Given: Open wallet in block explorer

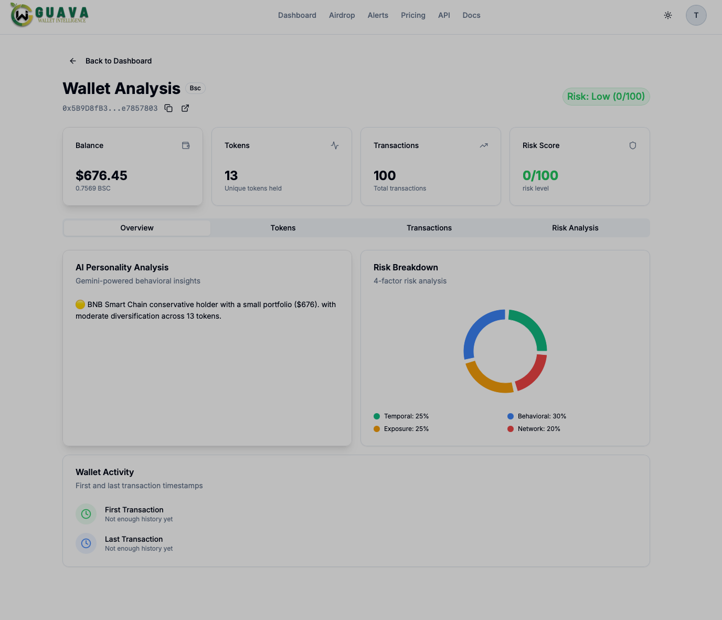Looking at the screenshot, I should tap(185, 108).
